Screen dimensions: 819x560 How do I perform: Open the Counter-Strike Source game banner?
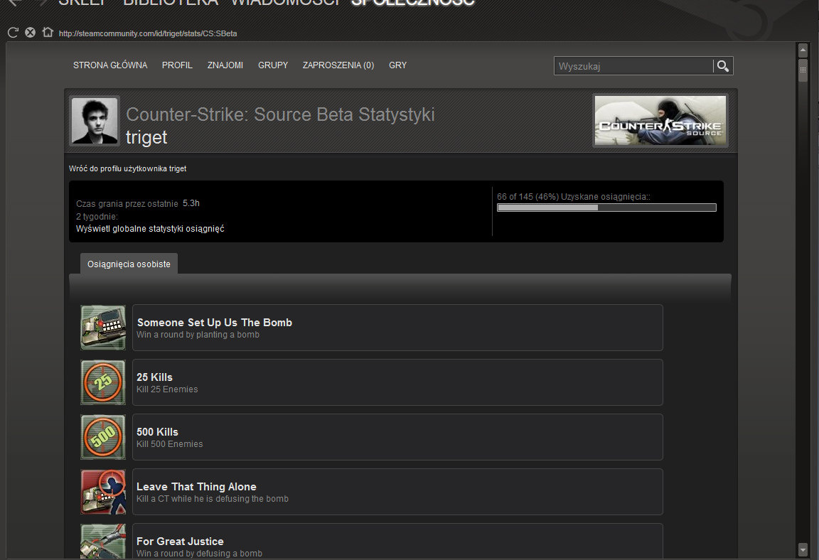[x=660, y=121]
